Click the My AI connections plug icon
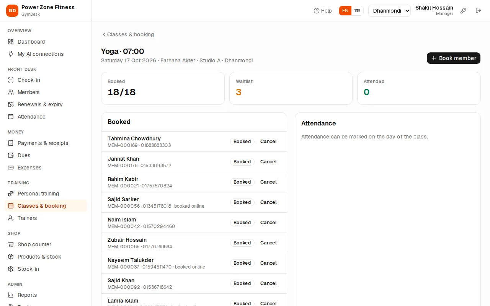 pos(11,54)
